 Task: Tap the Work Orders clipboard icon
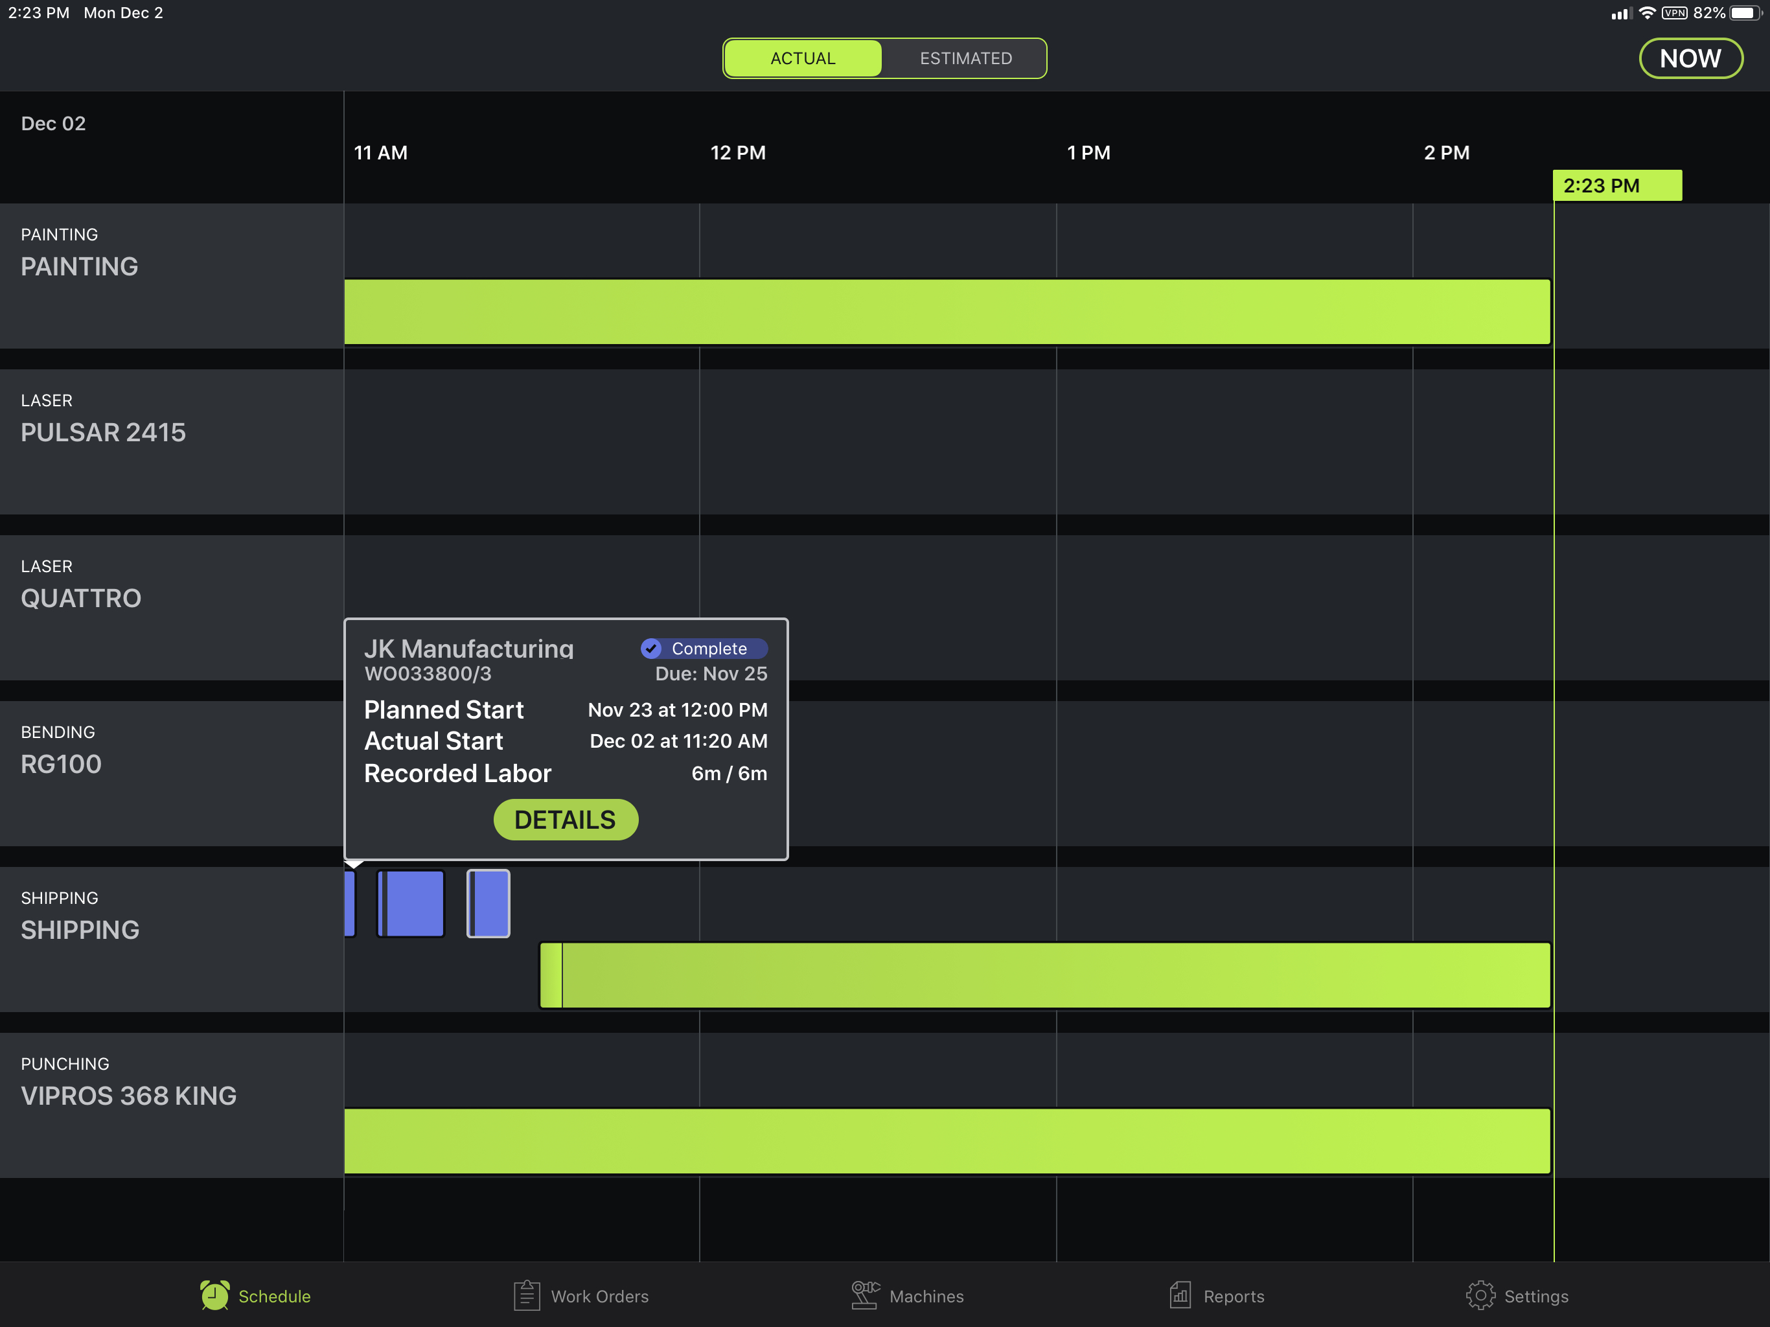pyautogui.click(x=527, y=1295)
